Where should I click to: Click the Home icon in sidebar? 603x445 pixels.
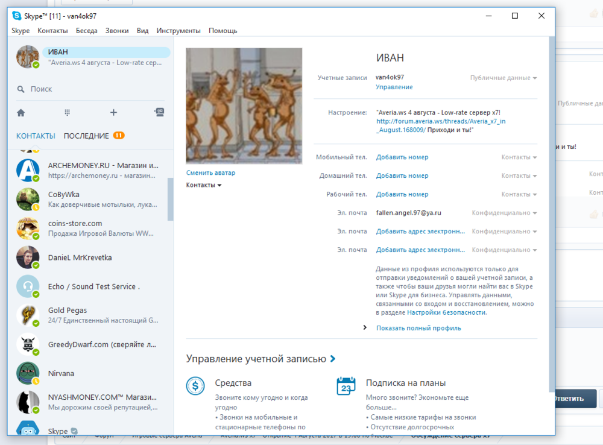(x=21, y=113)
